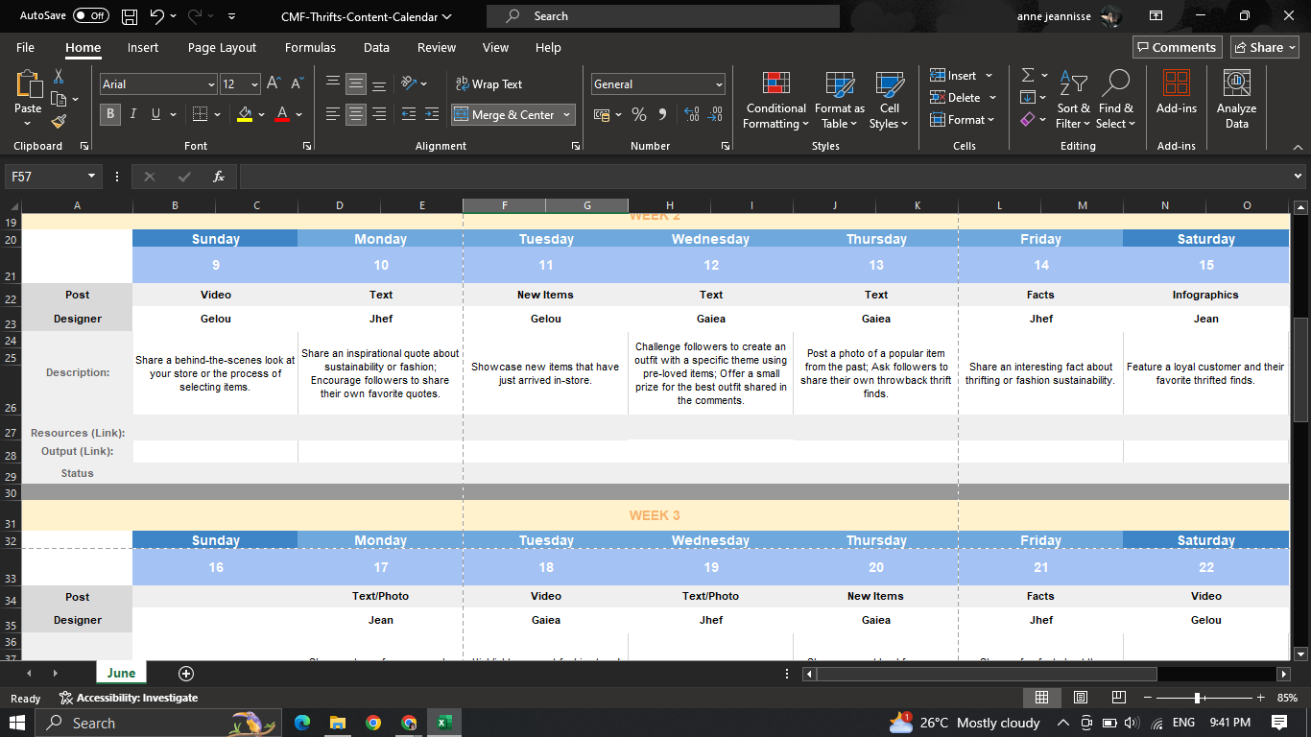Click the AutoSum sigma icon
This screenshot has height=737, width=1311.
(1028, 75)
